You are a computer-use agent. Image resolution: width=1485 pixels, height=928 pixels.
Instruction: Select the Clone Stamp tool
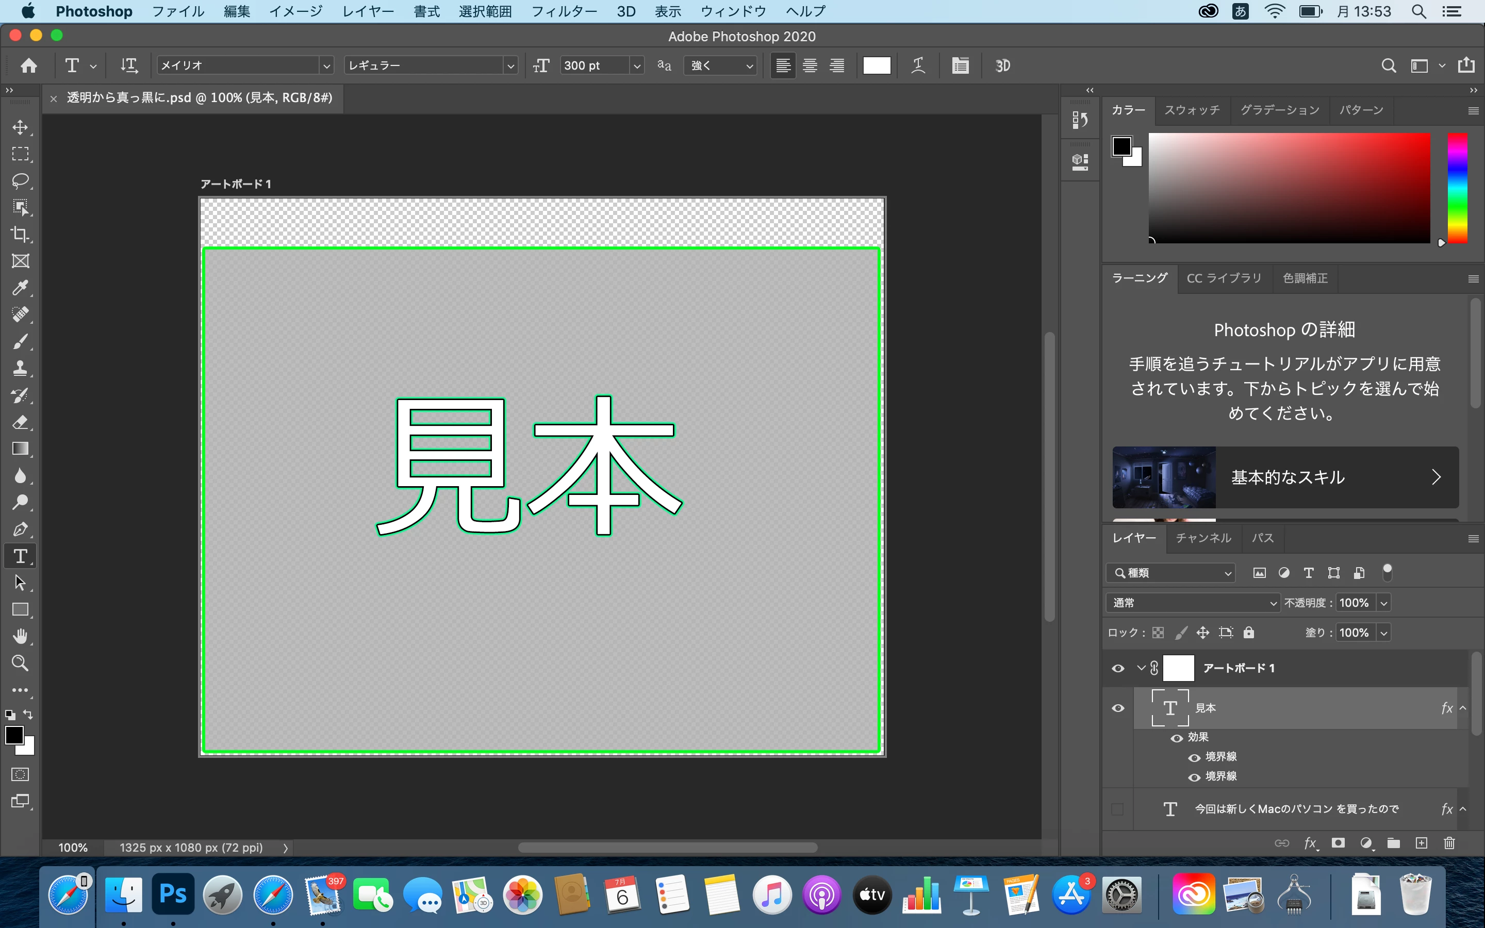point(20,368)
